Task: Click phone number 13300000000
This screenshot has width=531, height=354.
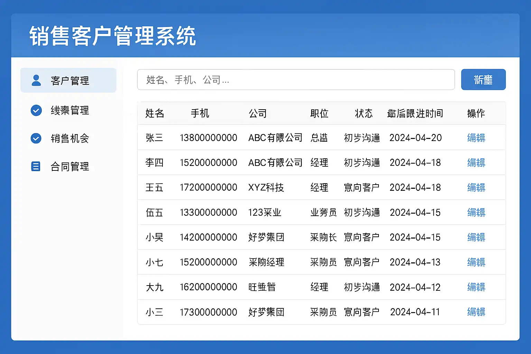Action: 208,212
